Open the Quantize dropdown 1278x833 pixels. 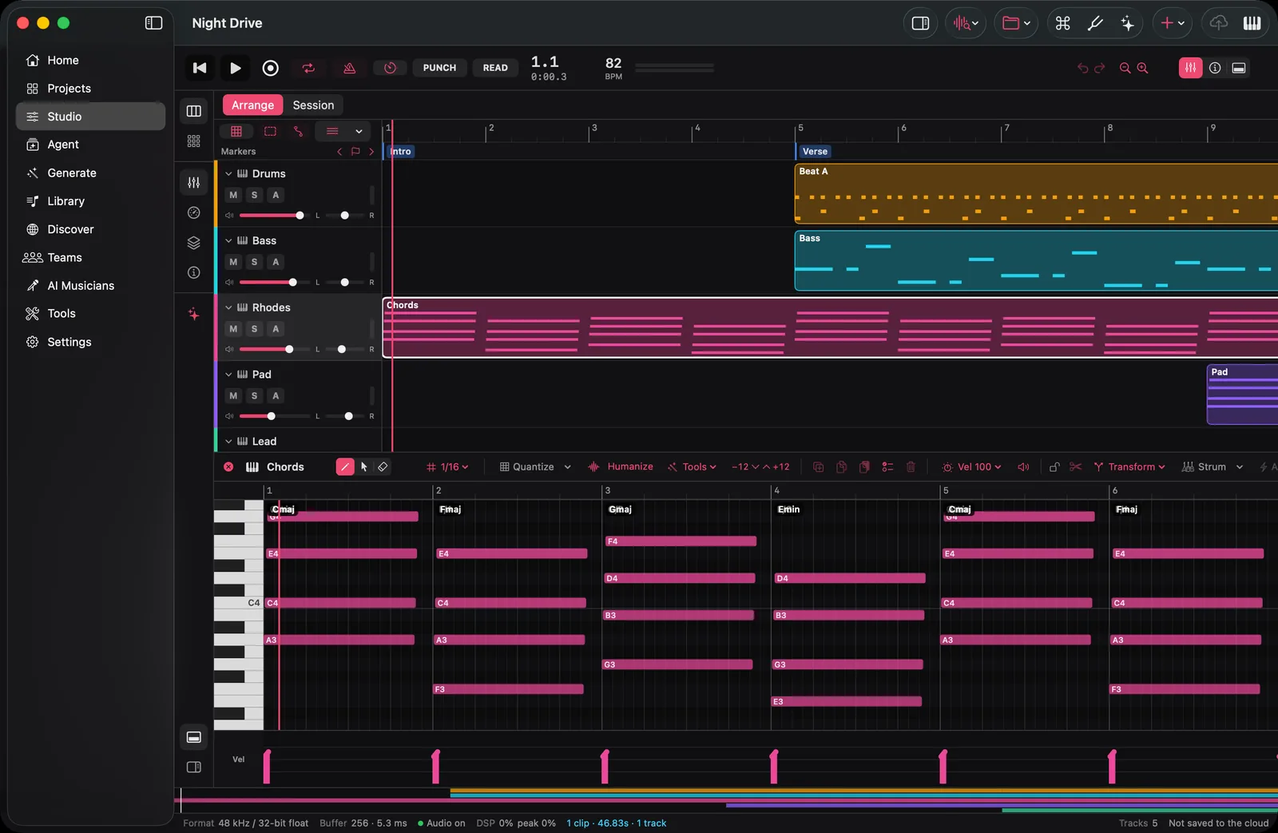click(x=534, y=467)
